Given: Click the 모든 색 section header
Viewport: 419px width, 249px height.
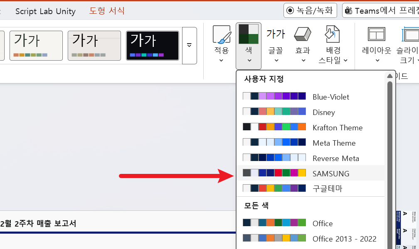Looking at the screenshot, I should click(256, 205).
